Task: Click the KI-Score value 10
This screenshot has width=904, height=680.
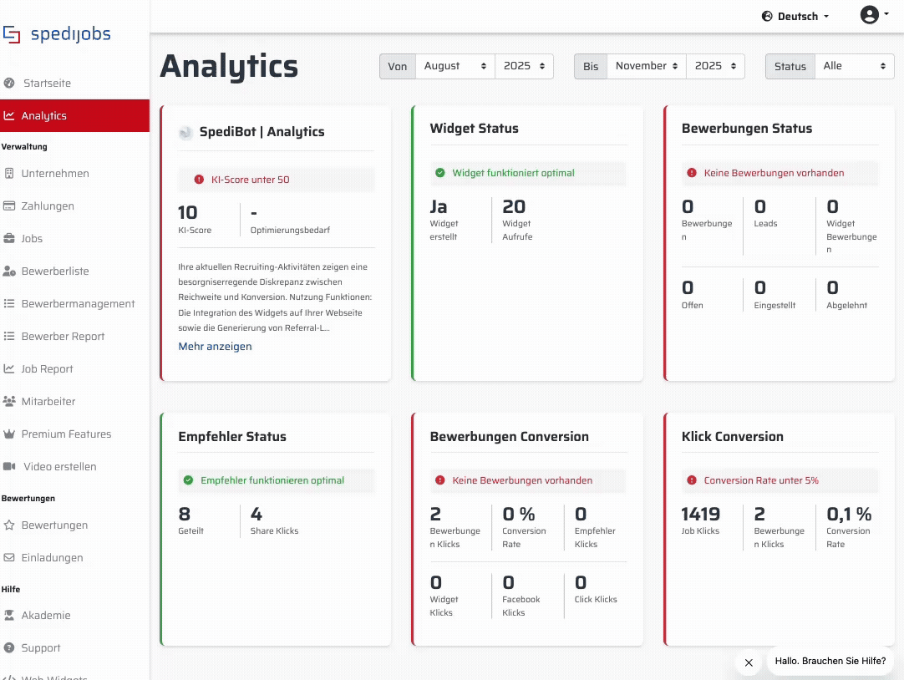Action: (188, 213)
